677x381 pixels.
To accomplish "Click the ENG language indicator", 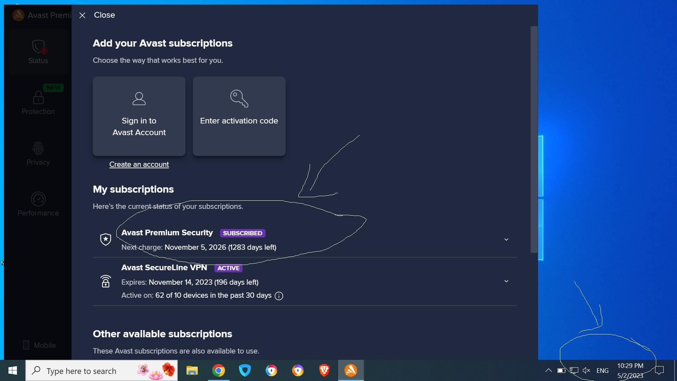I will 602,371.
